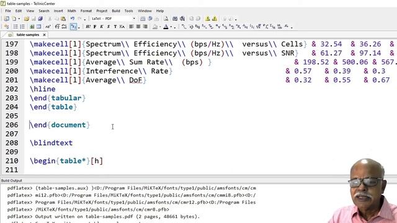The image size is (397, 223).
Task: Click the Insert figure icon
Action: click(x=32, y=27)
